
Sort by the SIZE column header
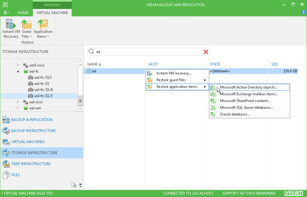point(275,64)
